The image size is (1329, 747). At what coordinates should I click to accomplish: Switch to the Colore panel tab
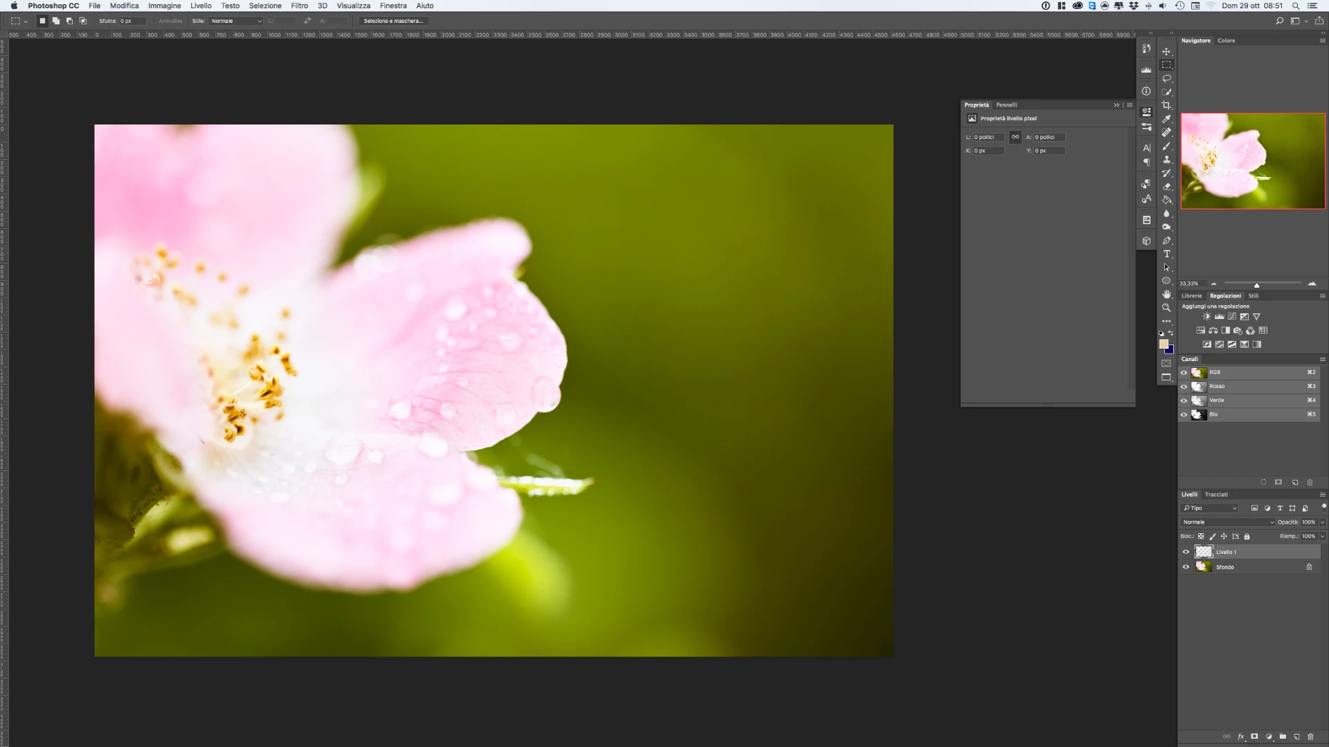click(x=1226, y=41)
